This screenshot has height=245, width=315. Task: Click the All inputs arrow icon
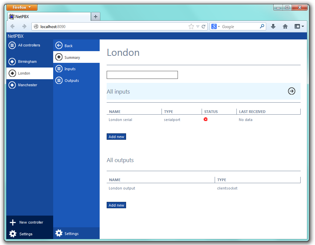pos(292,91)
